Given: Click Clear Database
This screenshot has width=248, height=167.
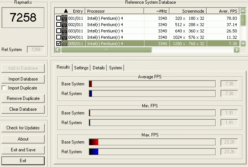Looking at the screenshot, I should 23,109.
